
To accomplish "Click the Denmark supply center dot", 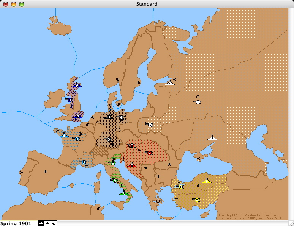I will 118,104.
